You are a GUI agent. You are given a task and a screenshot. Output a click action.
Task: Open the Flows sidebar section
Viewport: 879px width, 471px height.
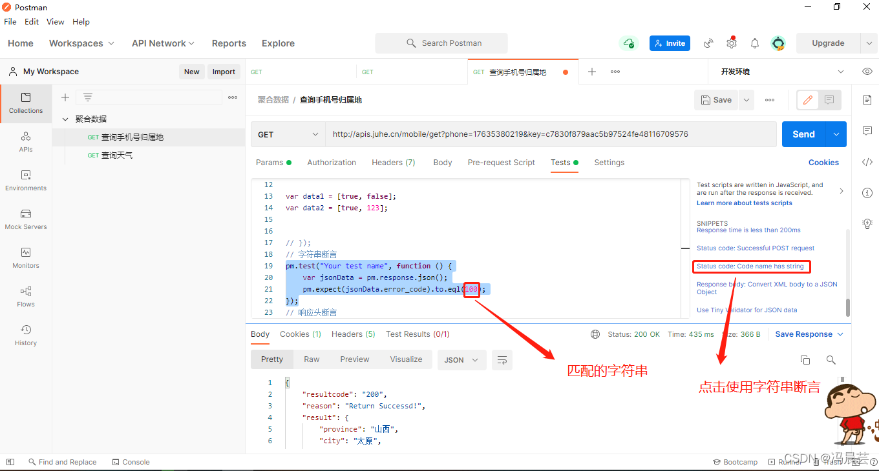[26, 297]
